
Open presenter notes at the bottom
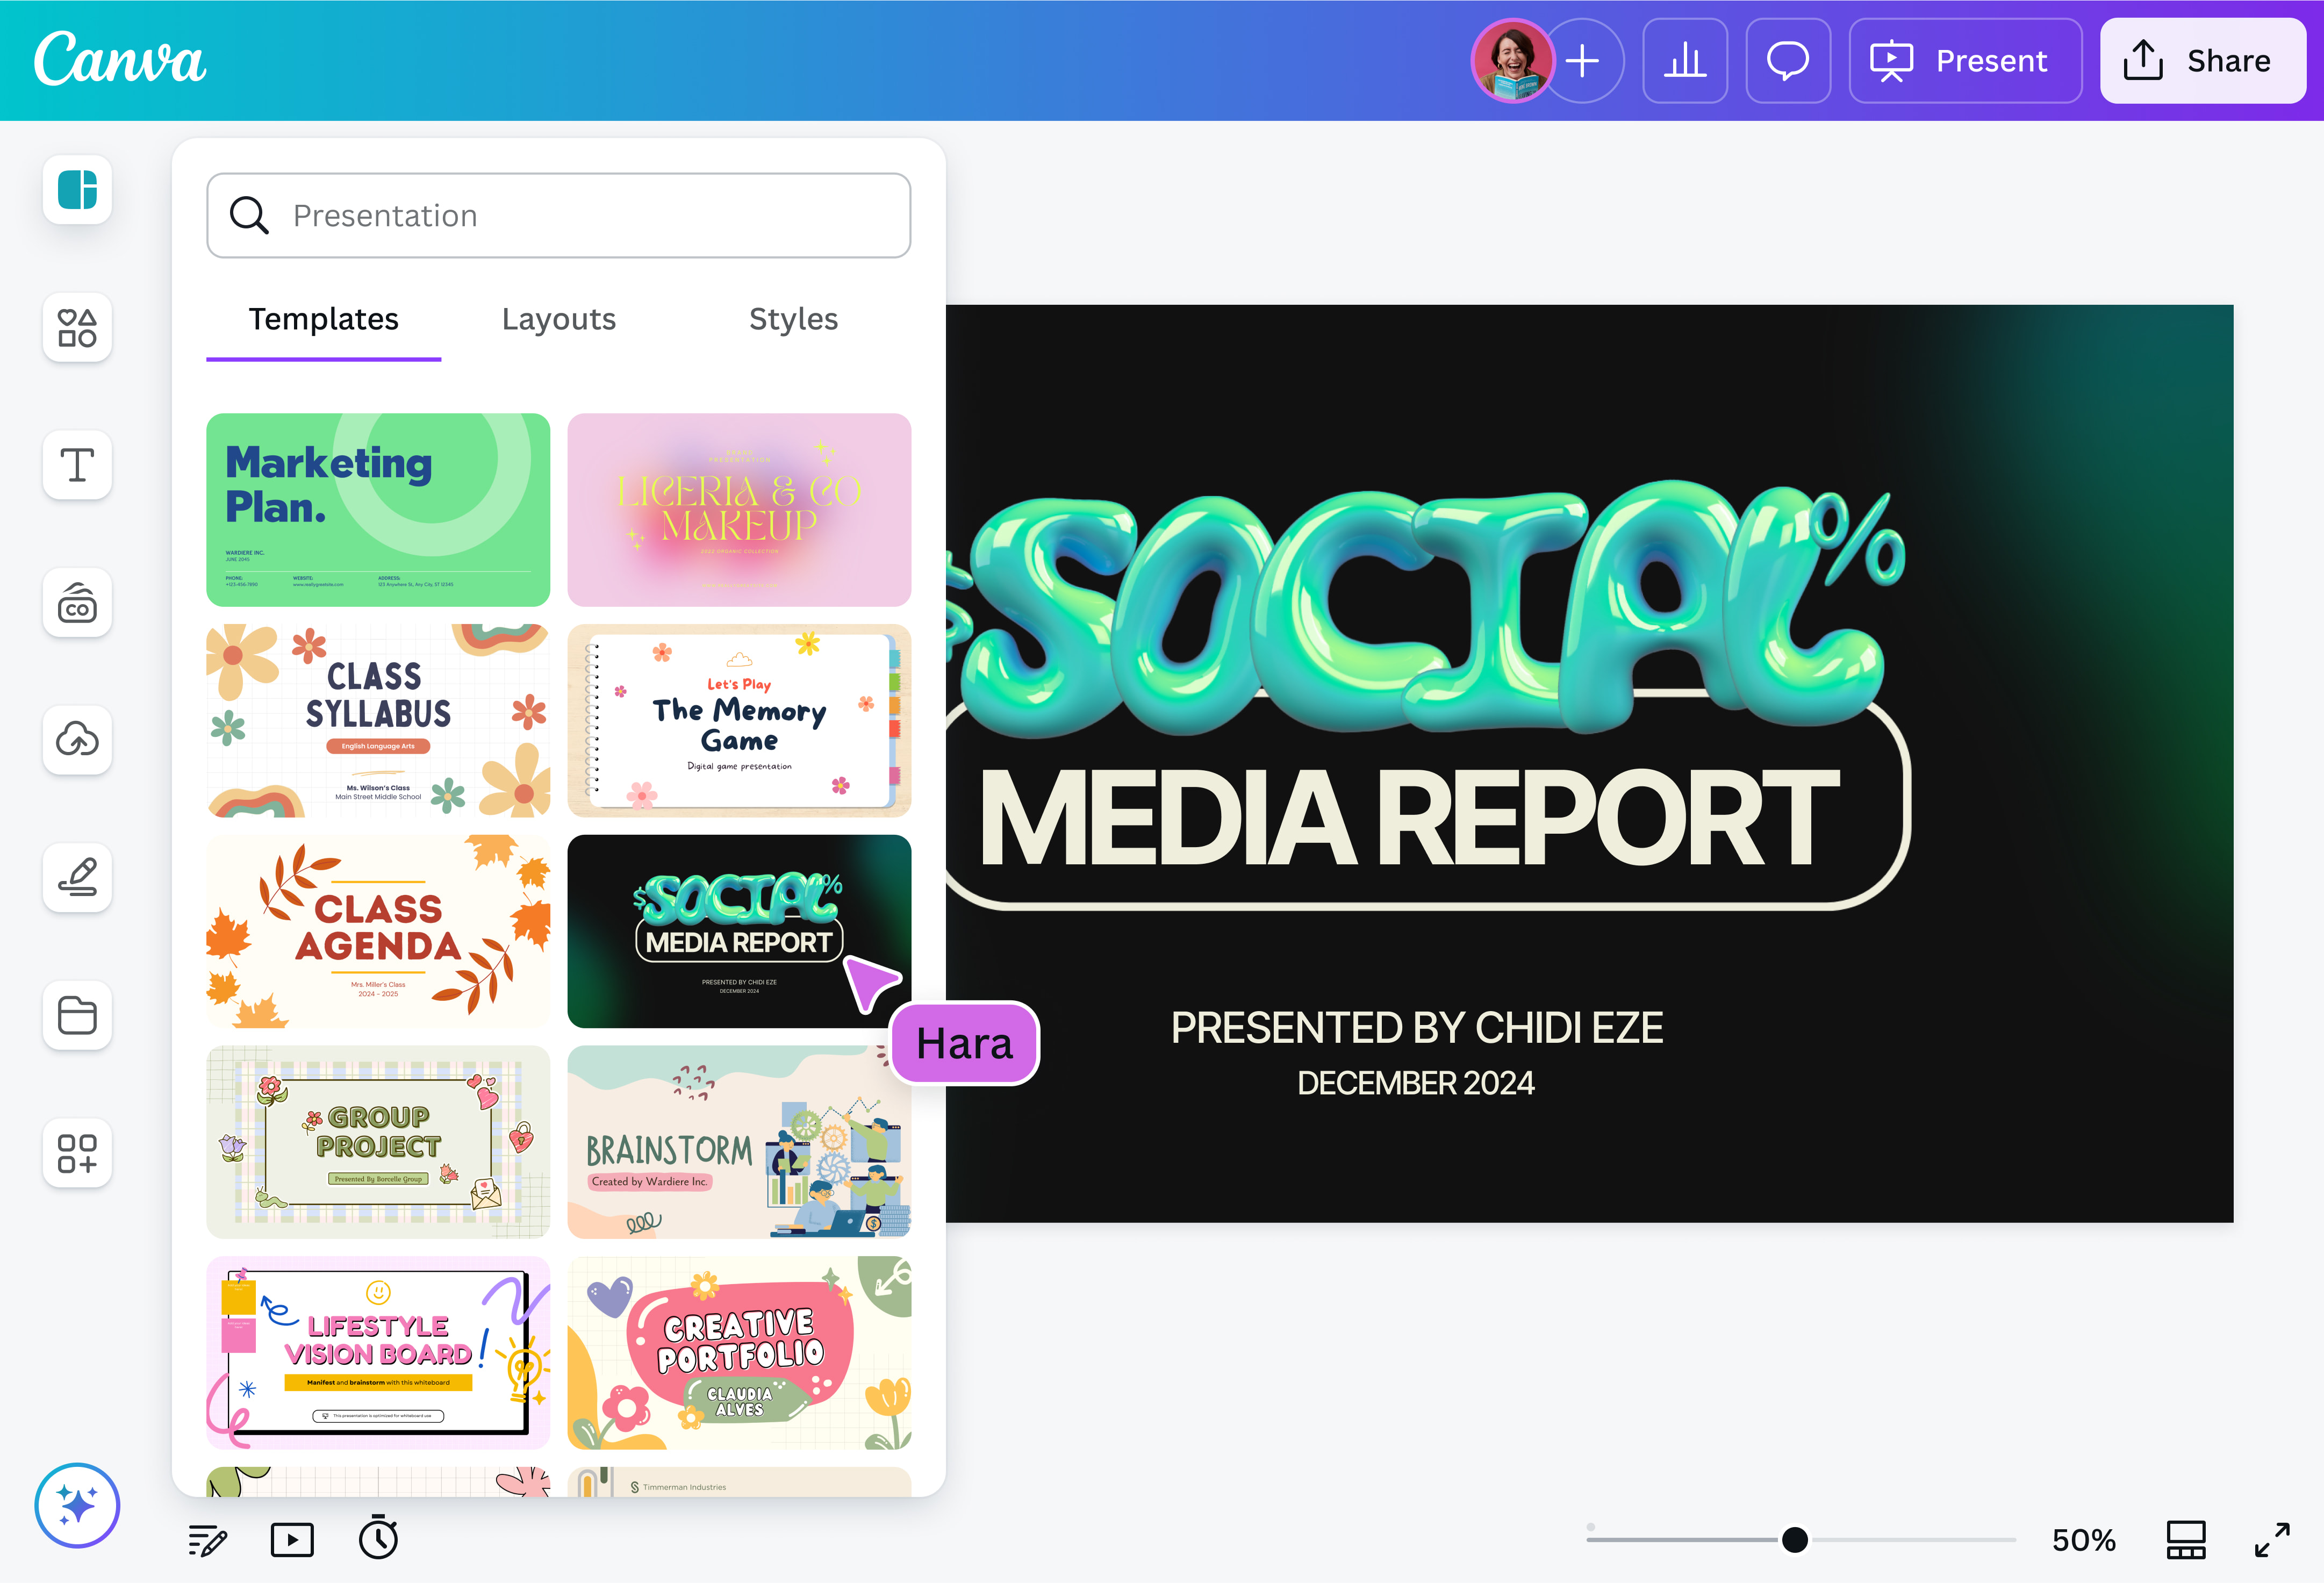point(207,1539)
